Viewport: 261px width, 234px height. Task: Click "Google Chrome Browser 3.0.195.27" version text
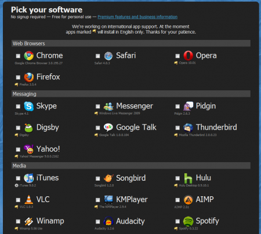39,63
